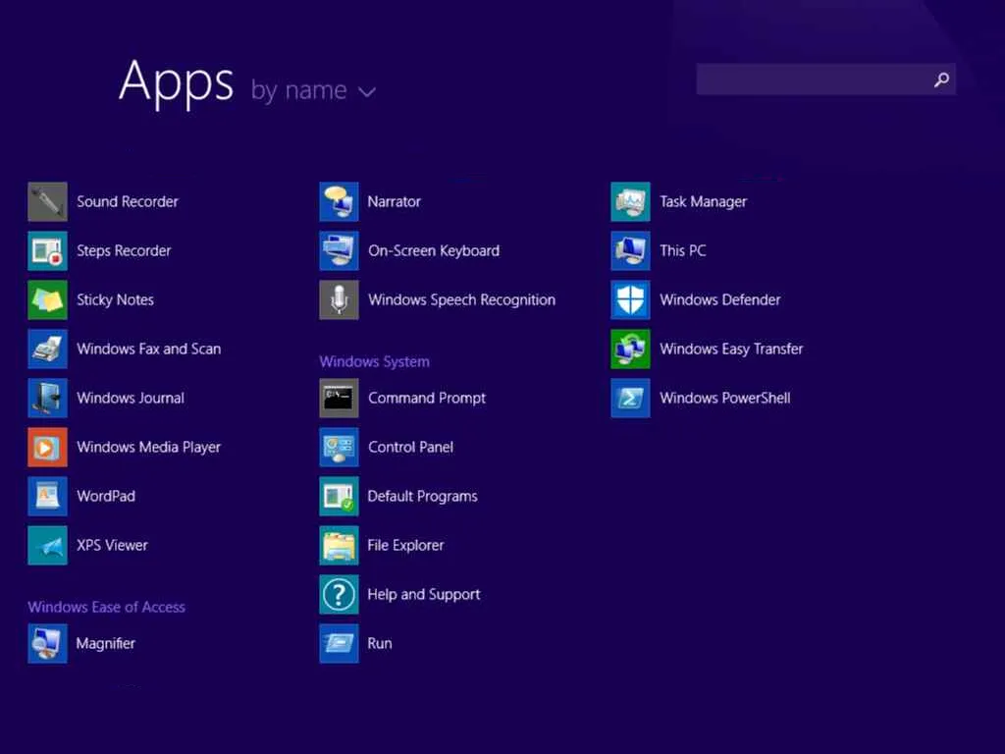Open the Command Prompt icon

[339, 398]
